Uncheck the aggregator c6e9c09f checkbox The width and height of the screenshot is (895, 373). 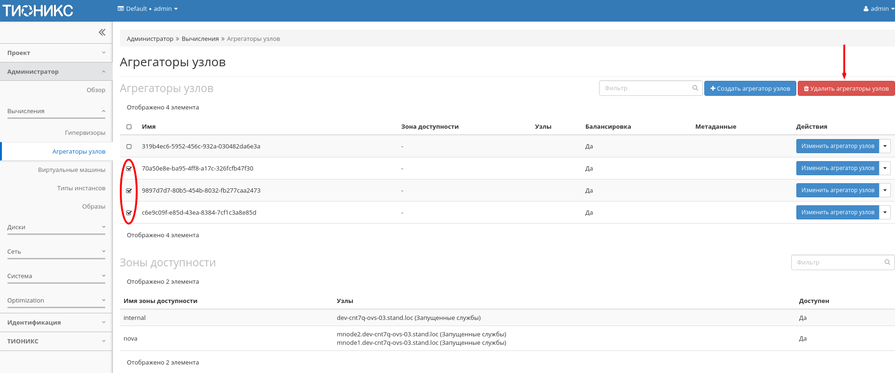(x=129, y=213)
